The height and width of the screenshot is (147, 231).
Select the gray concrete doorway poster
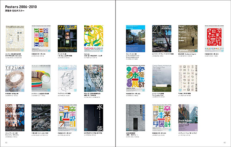(x=136, y=118)
